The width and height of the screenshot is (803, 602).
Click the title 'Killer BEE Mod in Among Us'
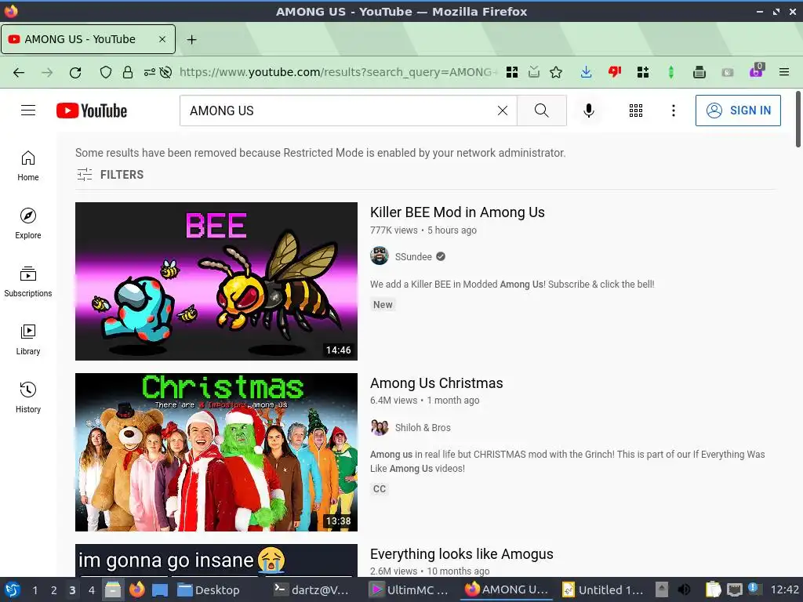[x=457, y=212]
